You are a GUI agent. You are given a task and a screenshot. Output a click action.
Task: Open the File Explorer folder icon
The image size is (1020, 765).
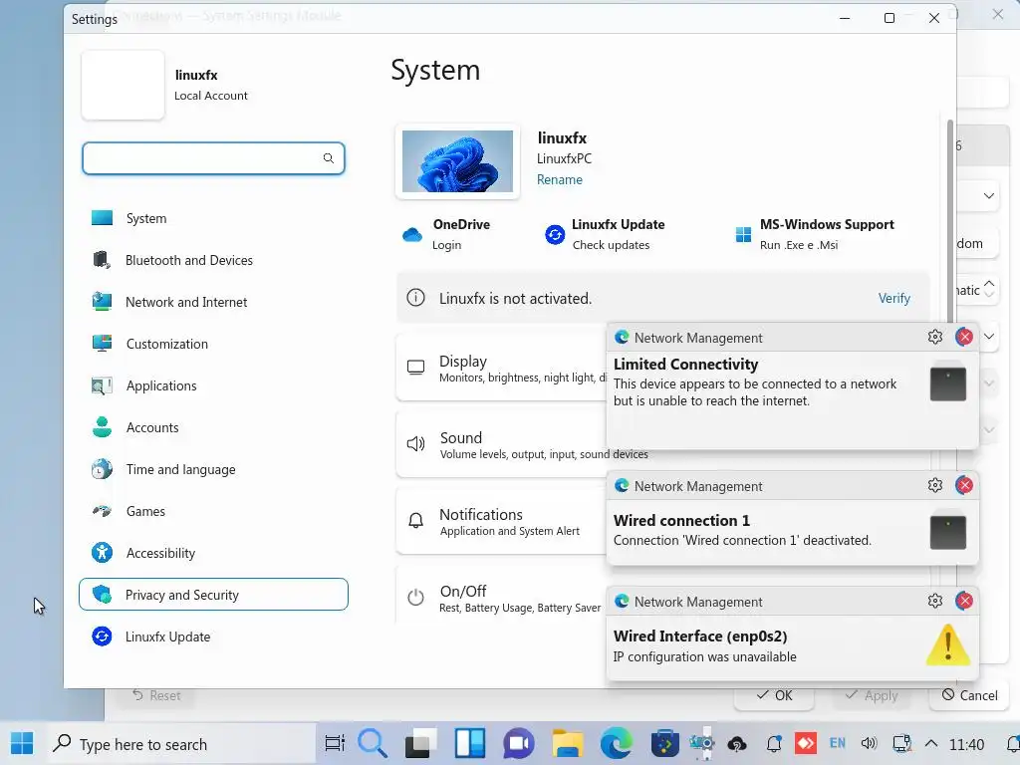(567, 743)
